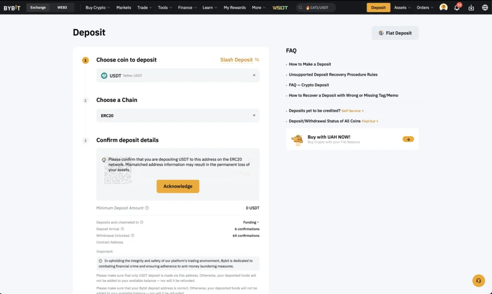Screen dimensions: 492x294
Task: Click the Buy with UAH arrow button
Action: (x=408, y=139)
